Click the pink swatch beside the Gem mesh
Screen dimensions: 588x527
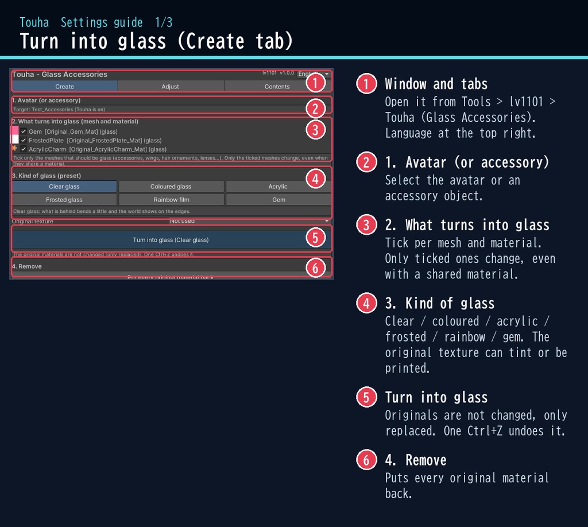click(x=15, y=130)
